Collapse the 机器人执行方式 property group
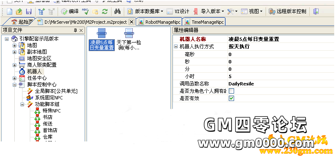This screenshot has width=335, height=159. pos(176,47)
